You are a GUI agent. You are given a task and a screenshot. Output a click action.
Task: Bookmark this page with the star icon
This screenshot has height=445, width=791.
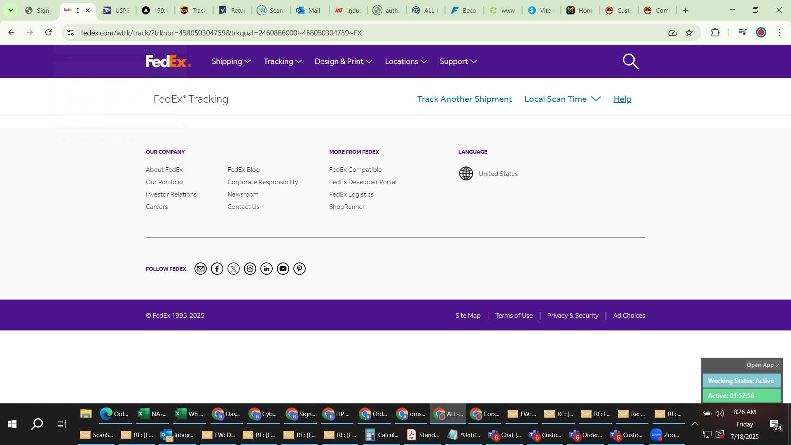[x=689, y=33]
